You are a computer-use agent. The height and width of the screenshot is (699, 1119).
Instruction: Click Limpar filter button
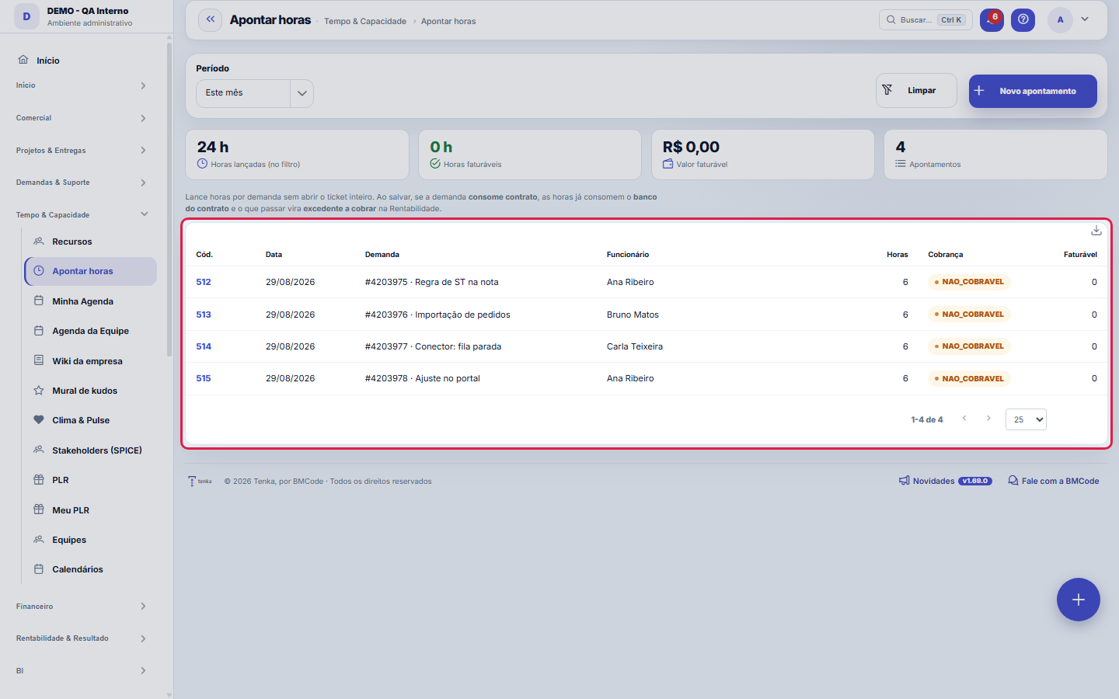(916, 91)
